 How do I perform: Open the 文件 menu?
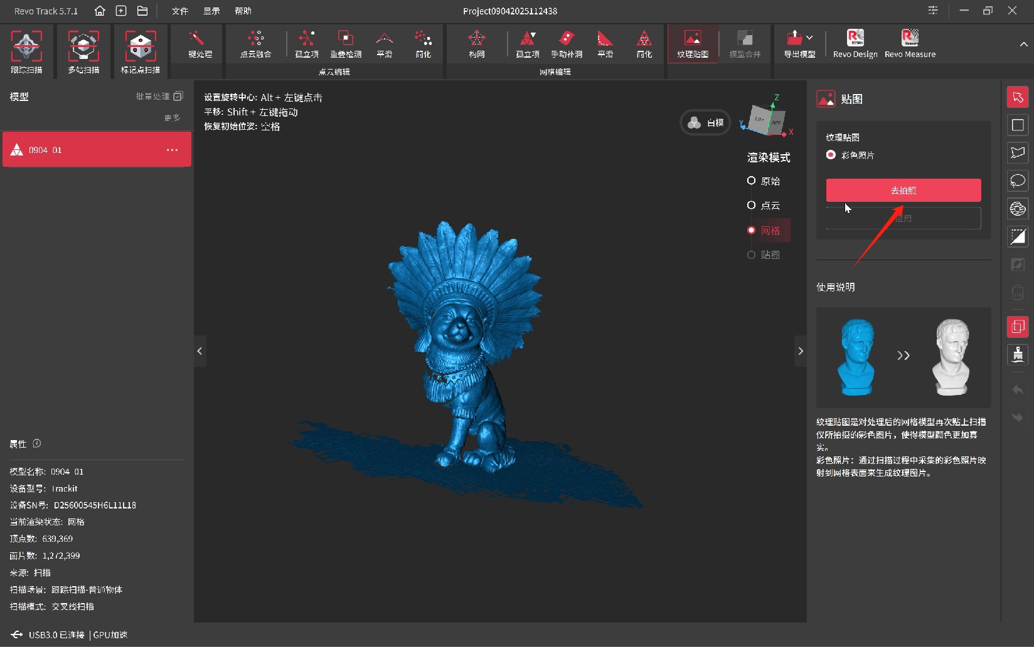coord(180,11)
